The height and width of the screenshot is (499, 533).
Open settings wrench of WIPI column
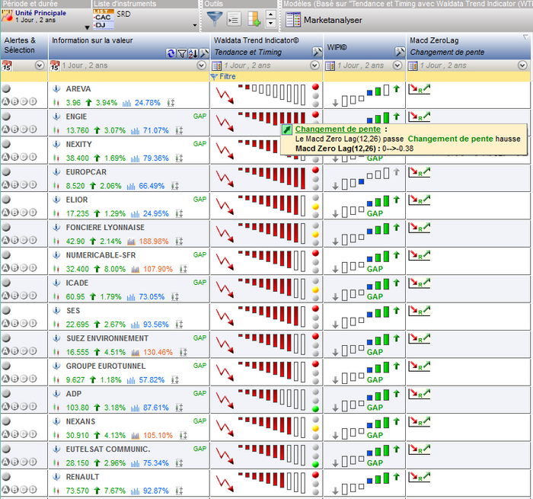click(400, 52)
